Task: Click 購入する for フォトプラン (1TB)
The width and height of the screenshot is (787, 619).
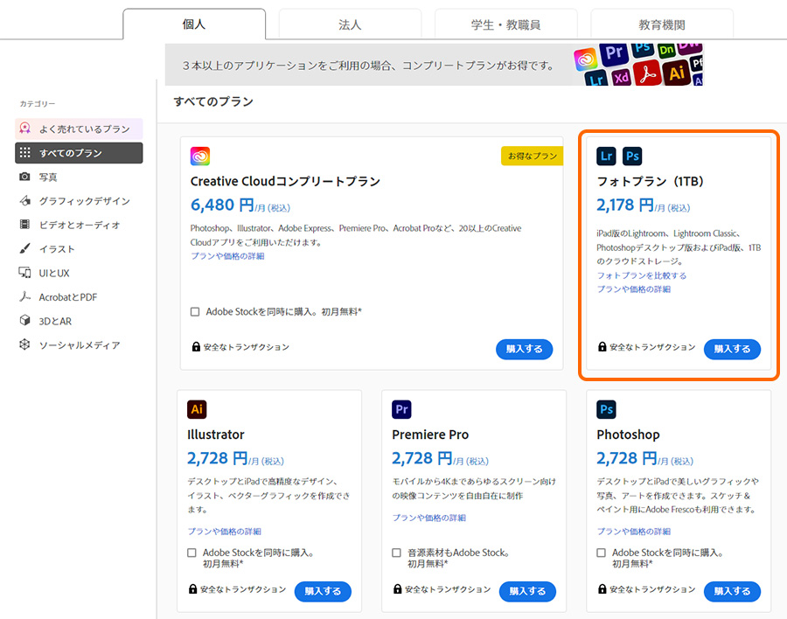Action: pos(732,349)
